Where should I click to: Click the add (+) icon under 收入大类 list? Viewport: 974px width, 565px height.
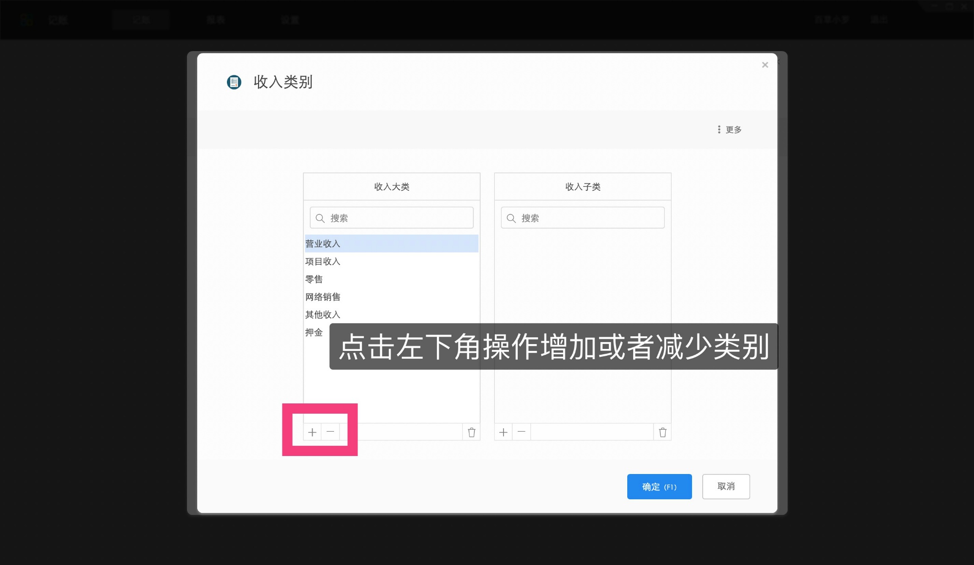point(312,432)
